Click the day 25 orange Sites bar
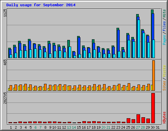 [x=129, y=87]
